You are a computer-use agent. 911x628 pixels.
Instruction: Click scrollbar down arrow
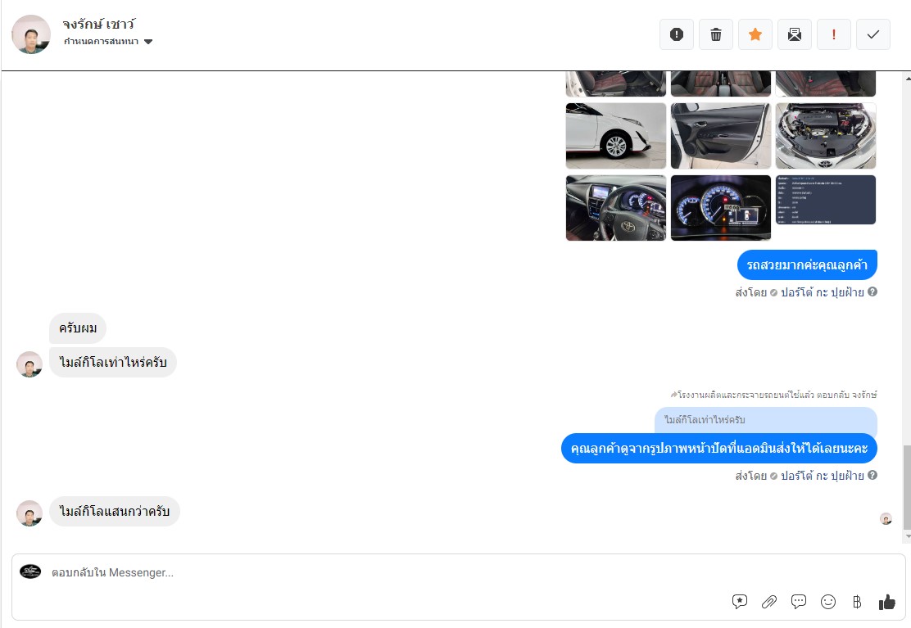pyautogui.click(x=908, y=537)
